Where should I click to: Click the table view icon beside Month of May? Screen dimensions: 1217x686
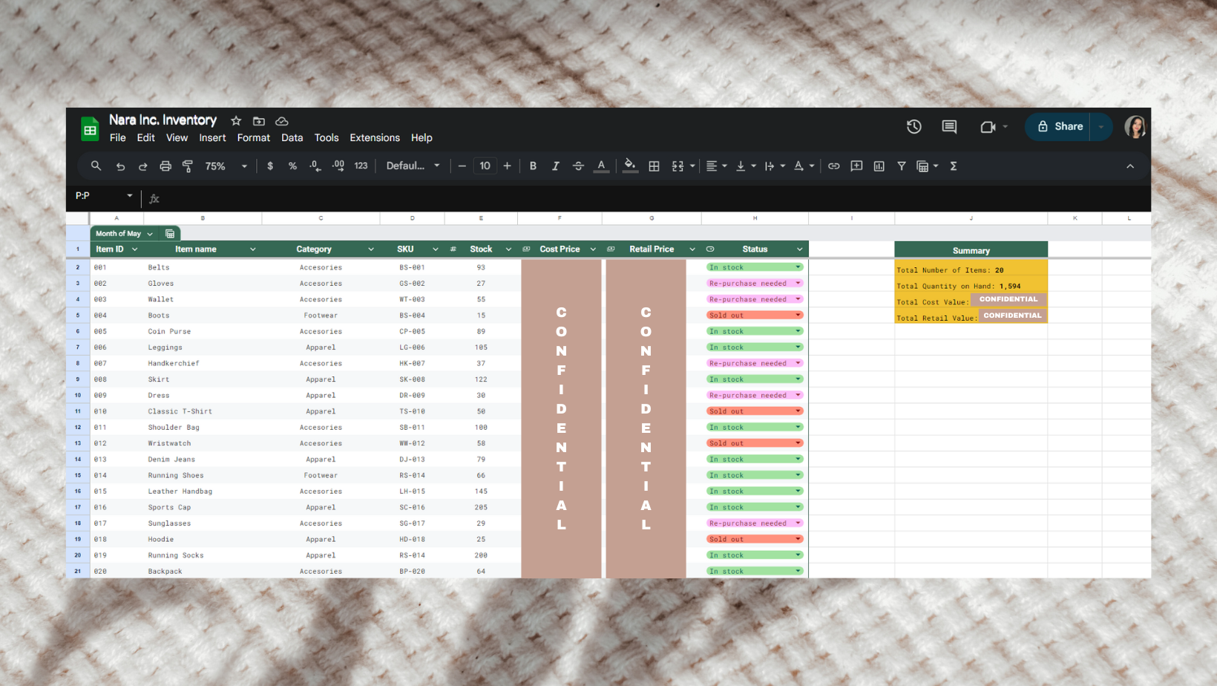170,234
